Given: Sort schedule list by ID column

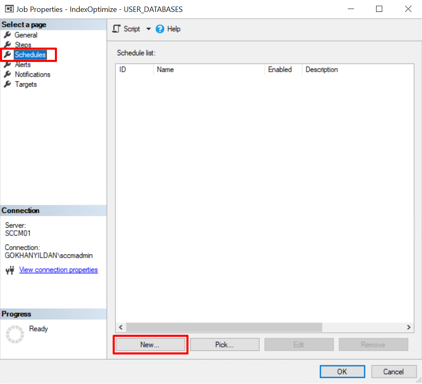Looking at the screenshot, I should coord(134,69).
